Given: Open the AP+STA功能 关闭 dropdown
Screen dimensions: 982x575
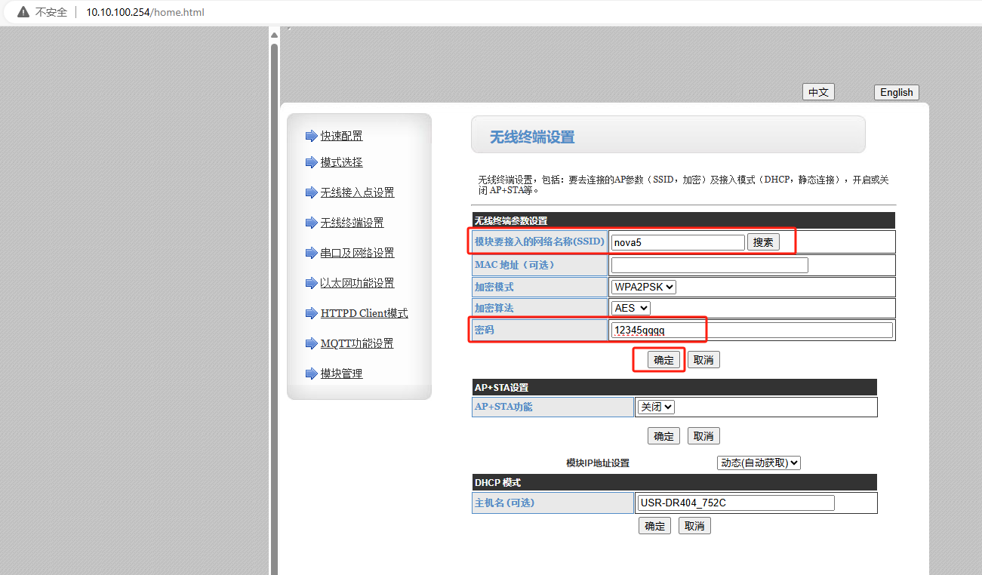Looking at the screenshot, I should click(656, 407).
